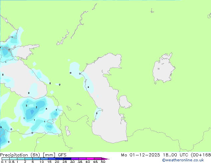211x163 pixels.
Task: Click the forecast date 'Mo 01-12-2025 18..00 UTC'
Action: coord(154,155)
